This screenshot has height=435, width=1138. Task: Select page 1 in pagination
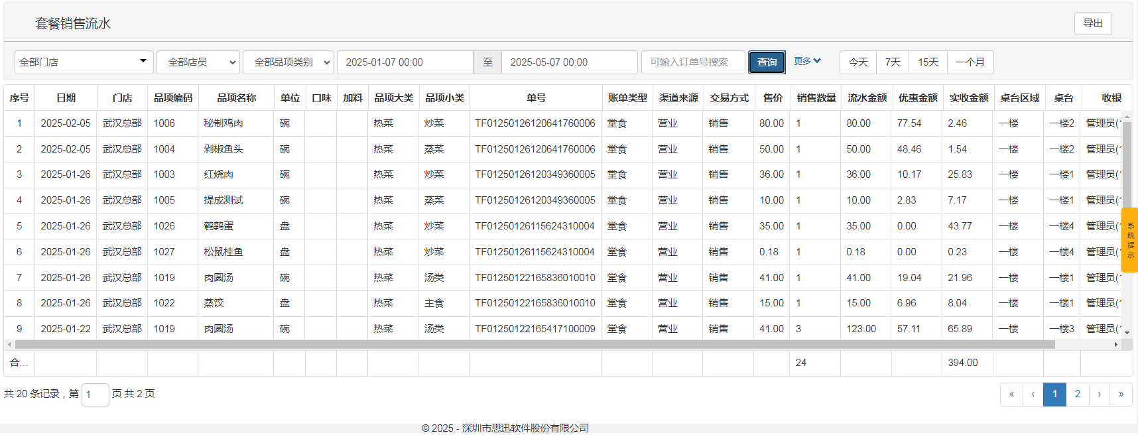click(x=1055, y=394)
